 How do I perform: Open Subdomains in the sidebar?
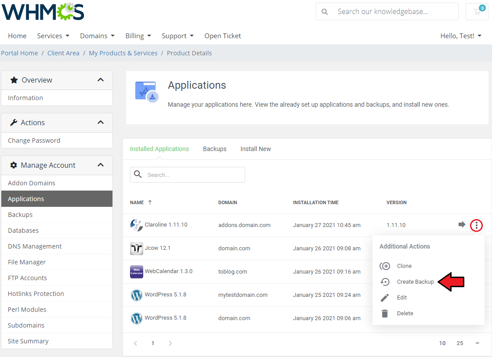pyautogui.click(x=57, y=325)
